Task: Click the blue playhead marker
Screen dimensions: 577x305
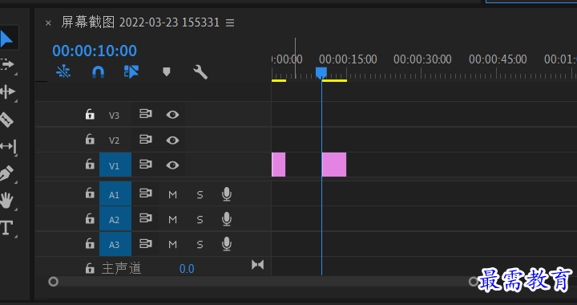Action: (x=321, y=72)
